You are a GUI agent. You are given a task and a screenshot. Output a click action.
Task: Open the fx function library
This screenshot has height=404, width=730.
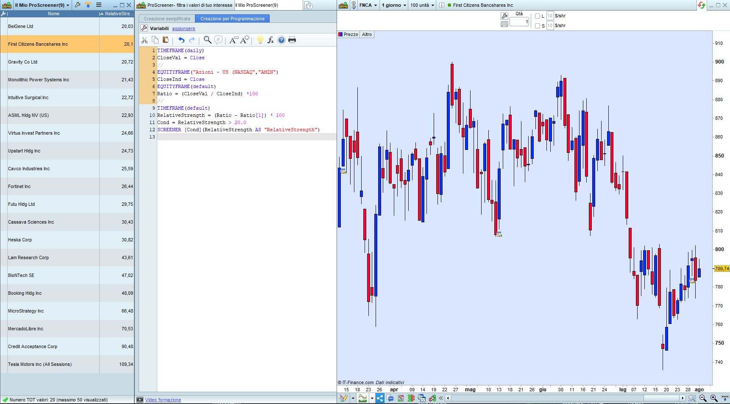pos(270,40)
